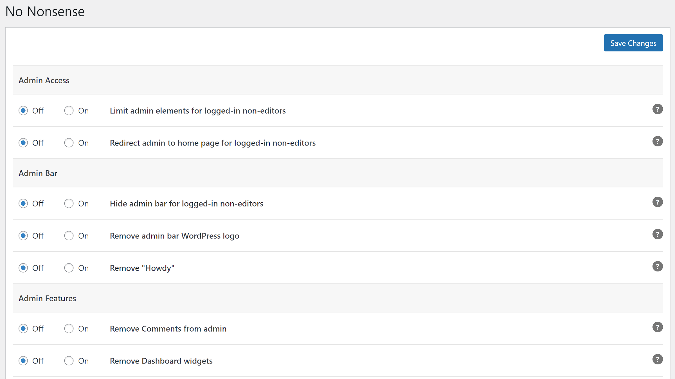Open help tooltip for Hide admin bar setting

click(x=657, y=202)
